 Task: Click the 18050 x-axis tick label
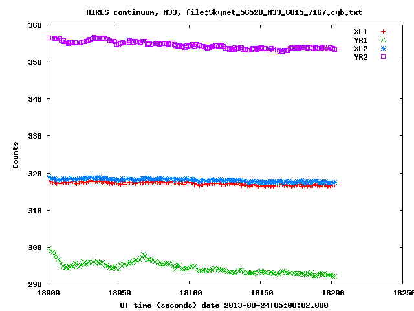tap(119, 293)
